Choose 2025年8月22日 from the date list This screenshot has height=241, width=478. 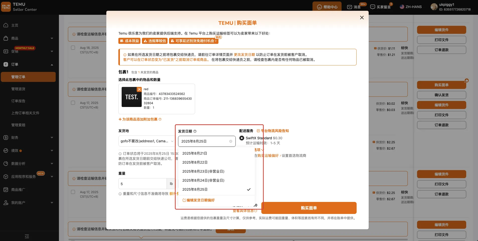point(195,162)
